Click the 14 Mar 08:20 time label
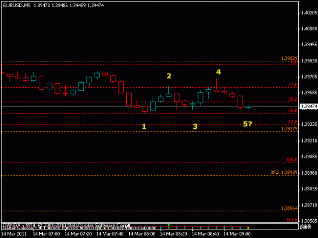This screenshot has width=318, height=238. [174, 234]
